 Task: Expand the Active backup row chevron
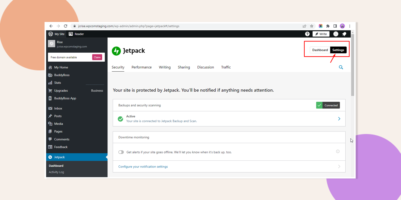pos(339,119)
